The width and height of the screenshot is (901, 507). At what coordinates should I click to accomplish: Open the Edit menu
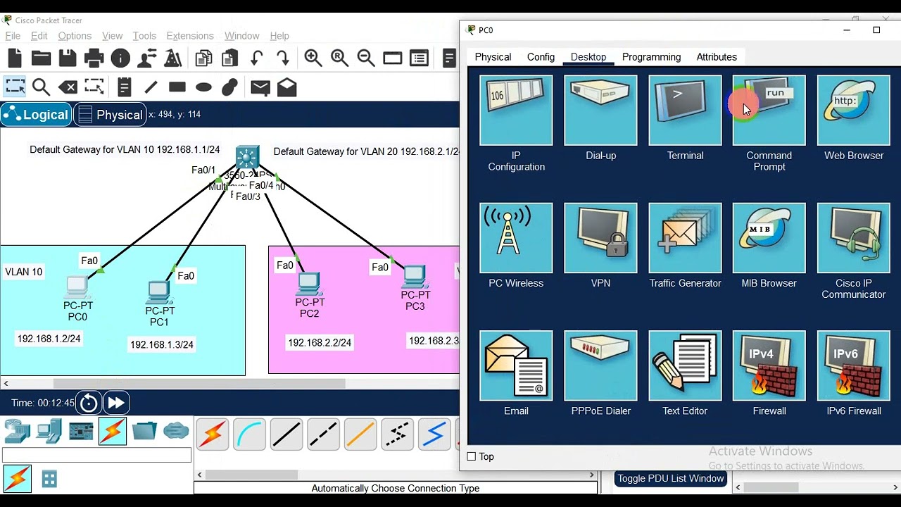[39, 35]
